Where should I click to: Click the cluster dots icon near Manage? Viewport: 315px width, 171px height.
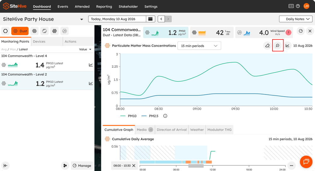pyautogui.click(x=65, y=166)
